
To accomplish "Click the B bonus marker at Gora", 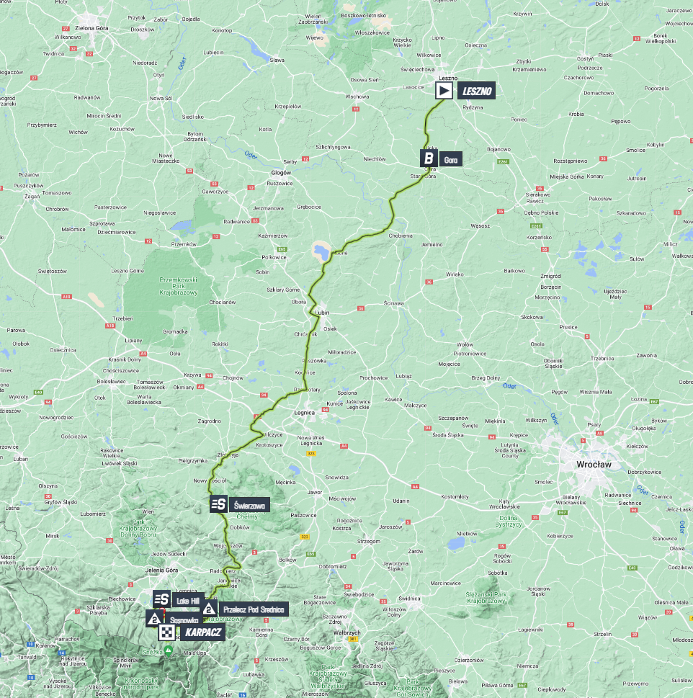I will 429,158.
